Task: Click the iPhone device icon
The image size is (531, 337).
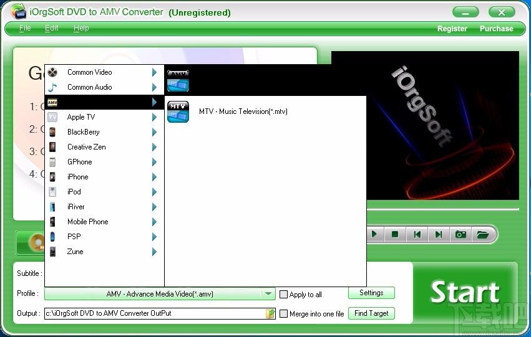Action: pyautogui.click(x=52, y=177)
